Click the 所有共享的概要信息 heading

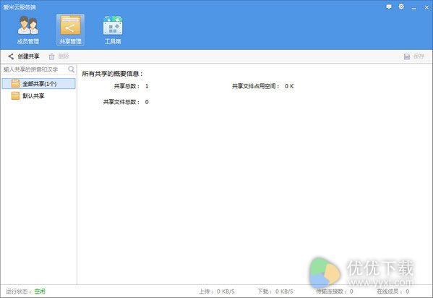pyautogui.click(x=112, y=74)
